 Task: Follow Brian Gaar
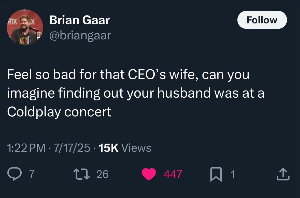tap(262, 20)
